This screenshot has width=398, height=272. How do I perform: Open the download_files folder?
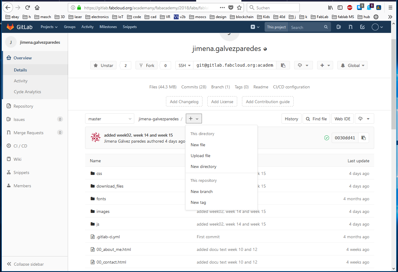click(110, 186)
